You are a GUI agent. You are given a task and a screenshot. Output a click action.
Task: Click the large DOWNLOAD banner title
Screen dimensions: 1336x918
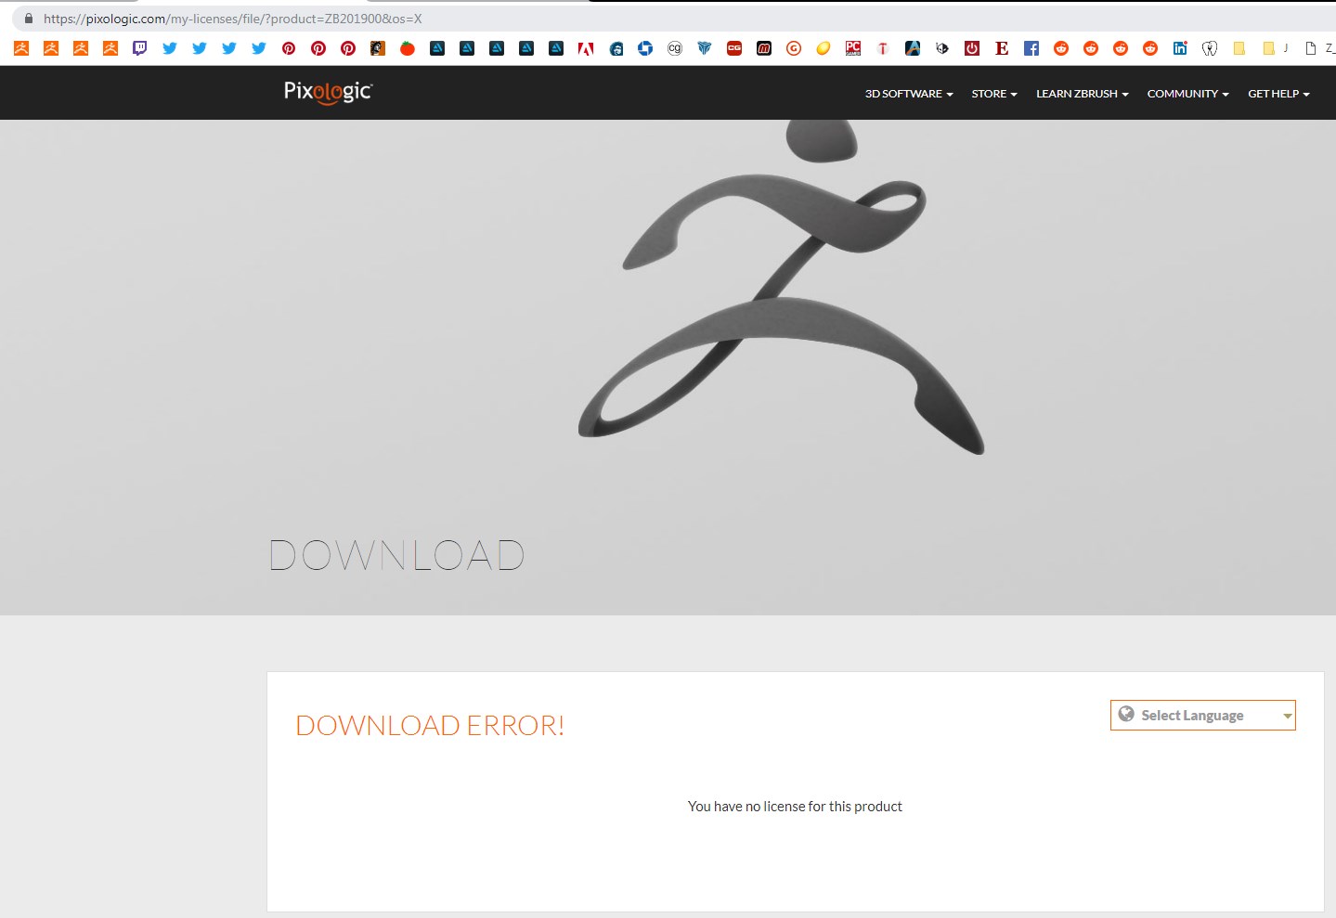397,556
